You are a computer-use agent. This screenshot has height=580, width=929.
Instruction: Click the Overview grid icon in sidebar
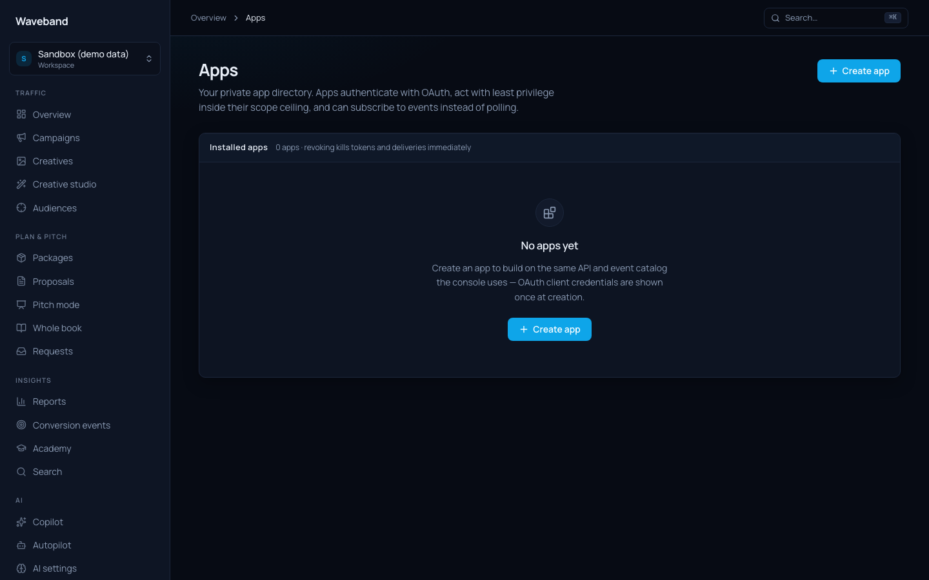[x=21, y=115]
